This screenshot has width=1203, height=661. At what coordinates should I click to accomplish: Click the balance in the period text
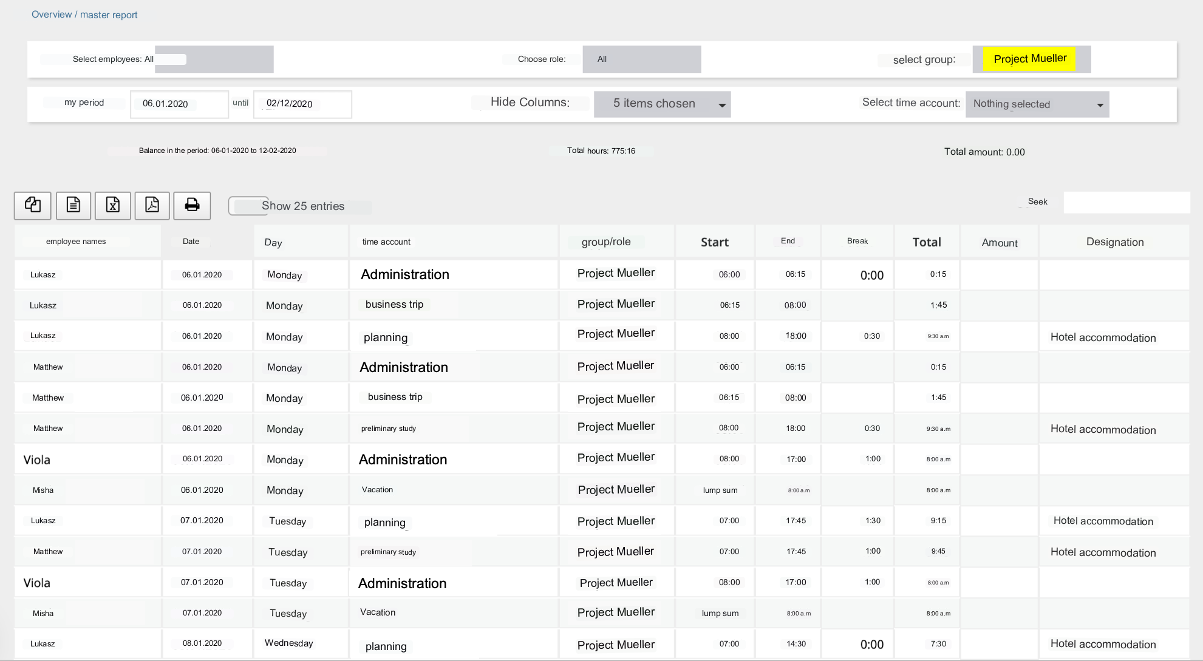pos(217,151)
